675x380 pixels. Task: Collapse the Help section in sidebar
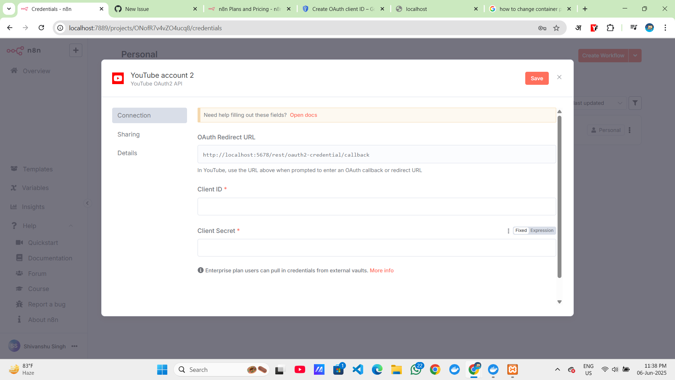(71, 226)
